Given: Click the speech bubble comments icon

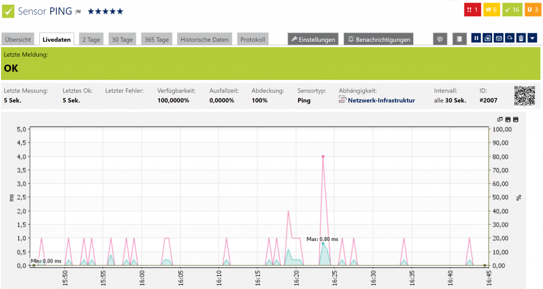Looking at the screenshot, I should 439,39.
